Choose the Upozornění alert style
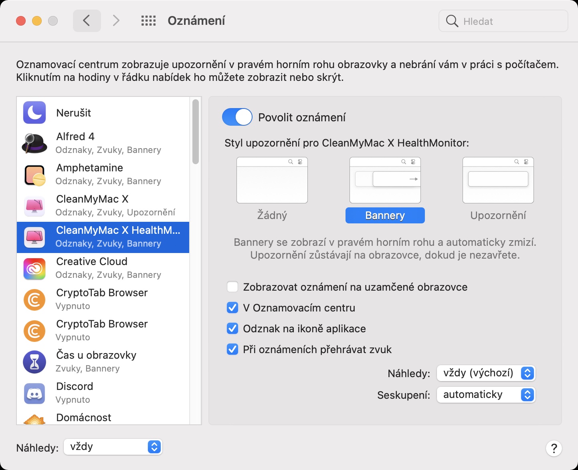The image size is (578, 470). pos(498,189)
